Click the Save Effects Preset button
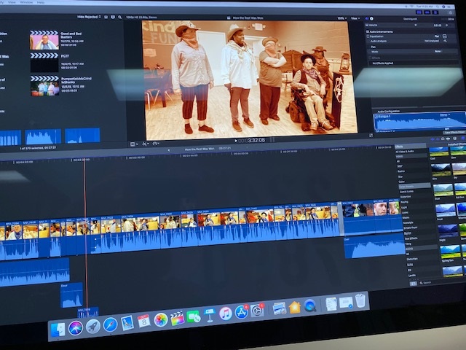The image size is (466, 350). click(454, 133)
